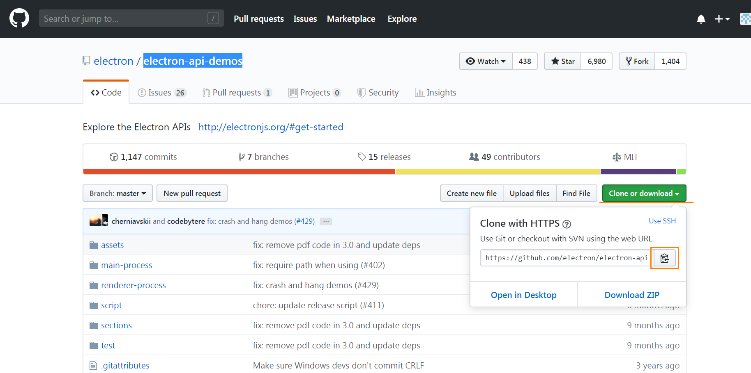
Task: Open commit 'fix: require path when using (#402)'
Action: click(x=319, y=265)
